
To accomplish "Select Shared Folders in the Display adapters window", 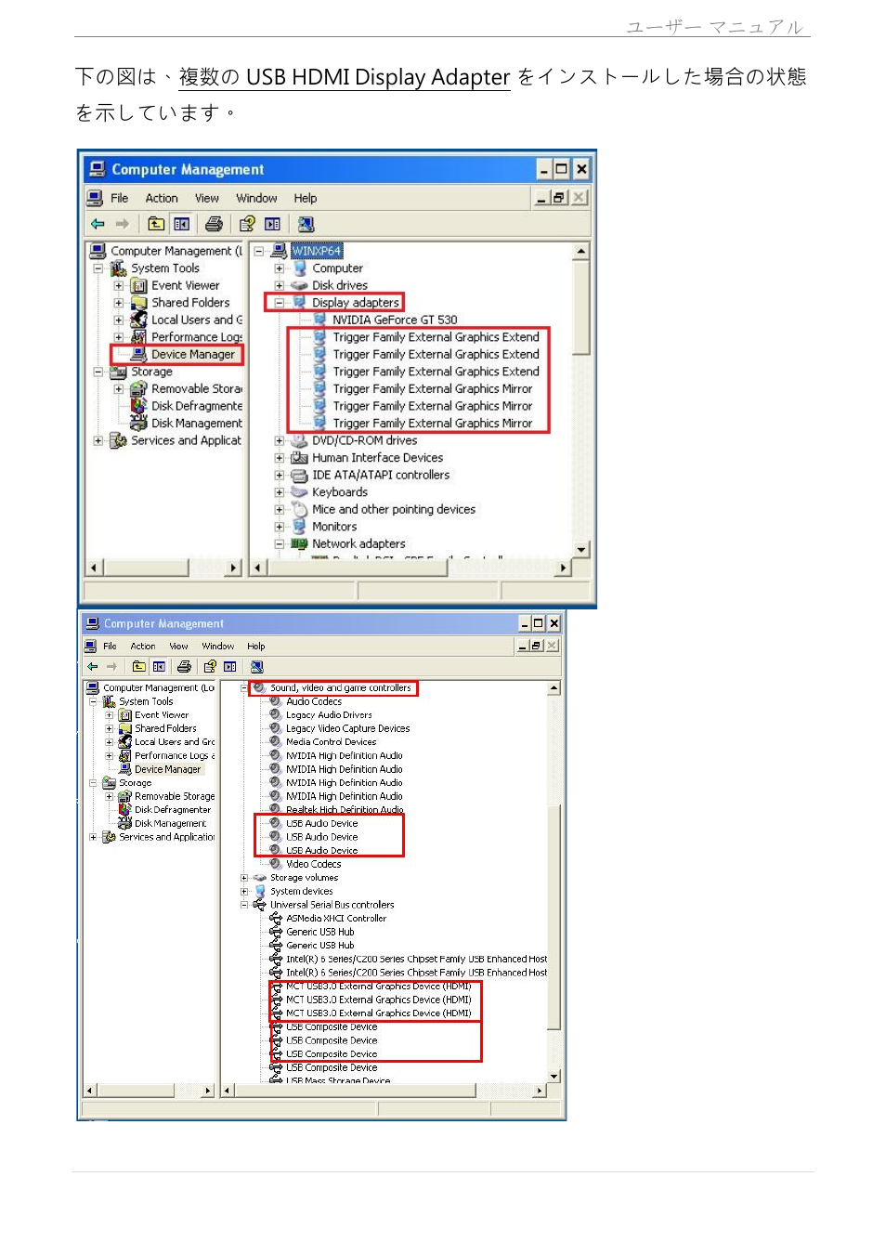I will coord(190,303).
